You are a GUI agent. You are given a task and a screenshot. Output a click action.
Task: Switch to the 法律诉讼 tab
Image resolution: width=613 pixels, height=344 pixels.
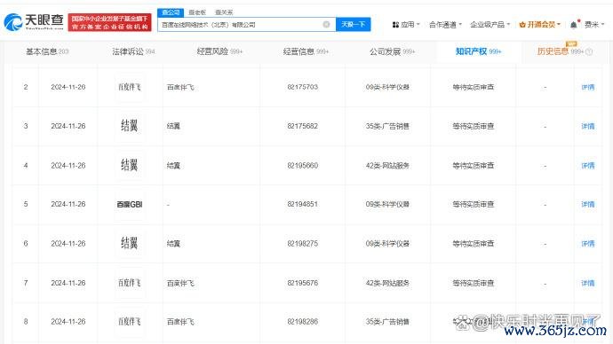coord(133,51)
